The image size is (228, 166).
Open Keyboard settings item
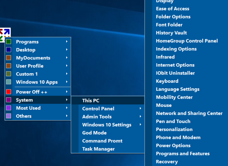[167, 81]
